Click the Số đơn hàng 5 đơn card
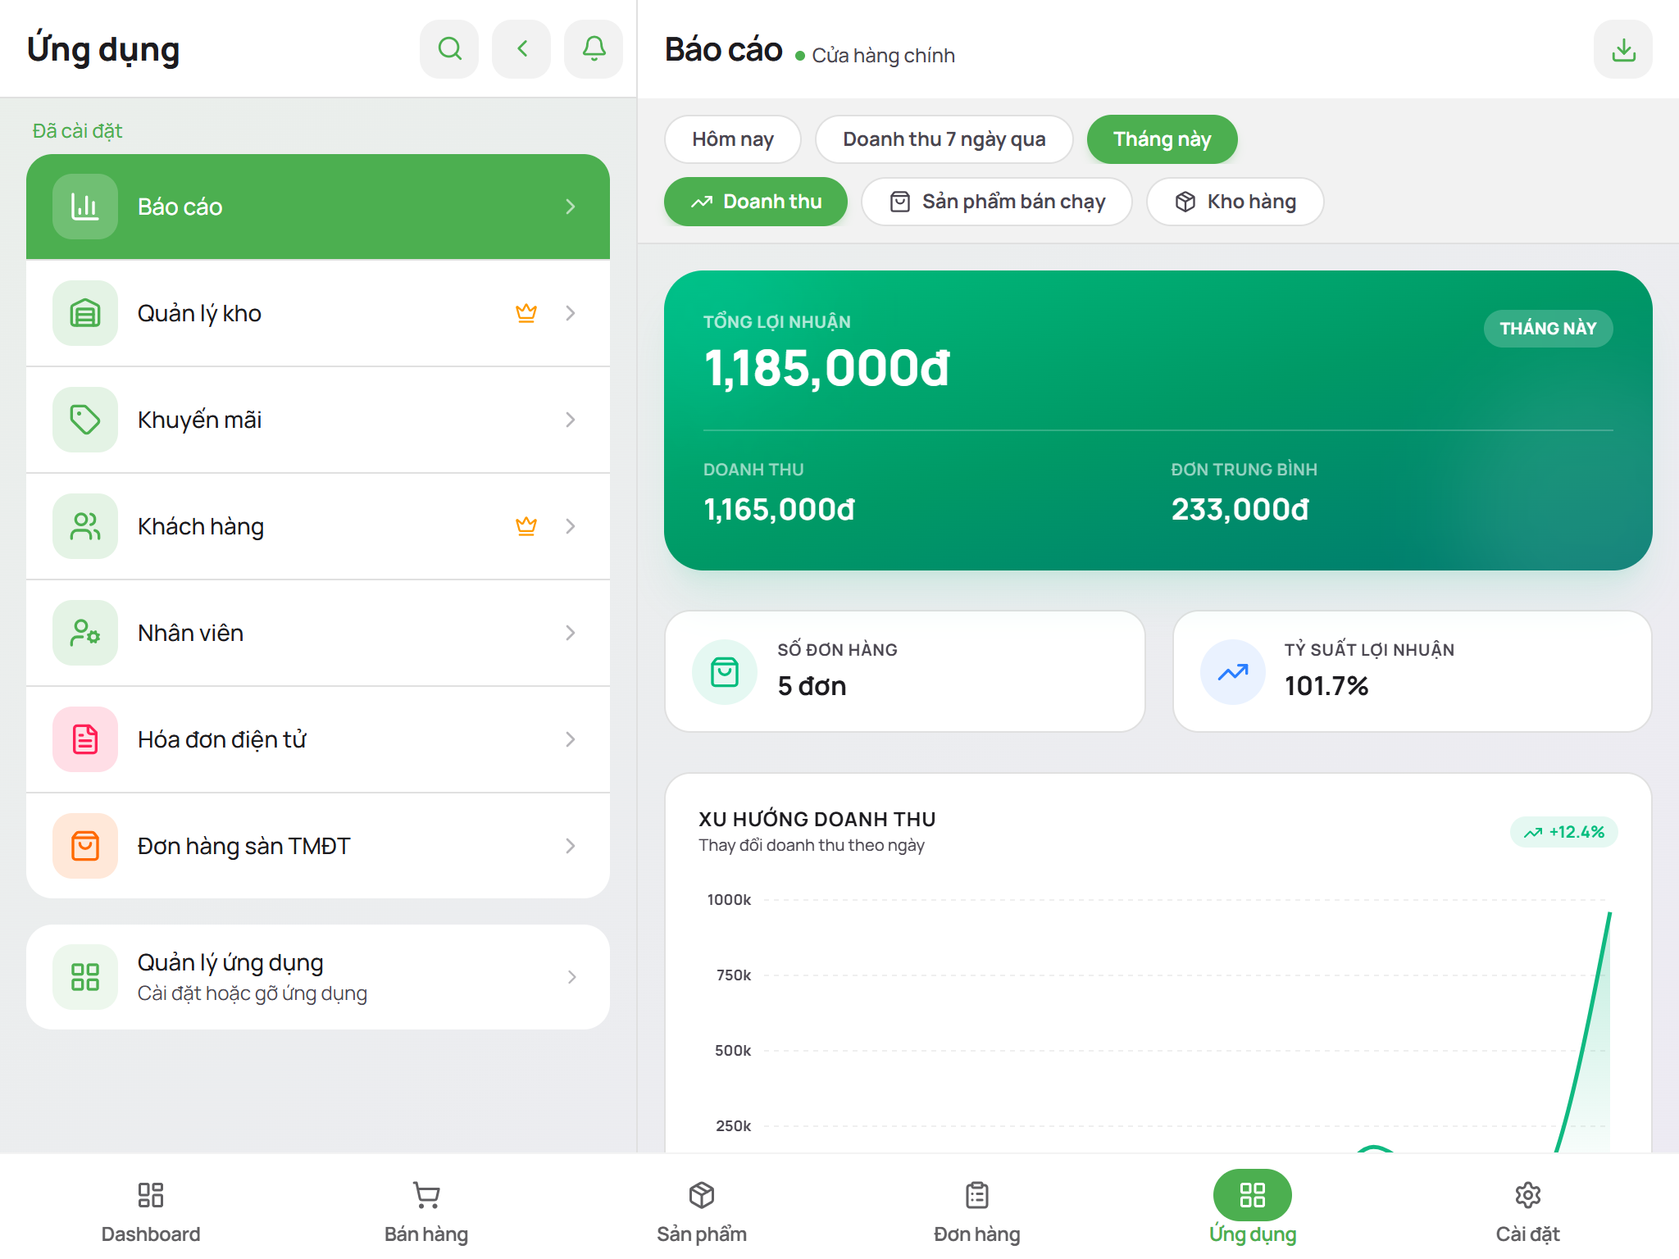The image size is (1679, 1259). tap(905, 671)
